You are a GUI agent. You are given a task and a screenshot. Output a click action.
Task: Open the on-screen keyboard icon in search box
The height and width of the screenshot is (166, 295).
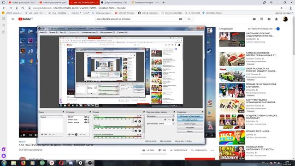tap(181, 19)
